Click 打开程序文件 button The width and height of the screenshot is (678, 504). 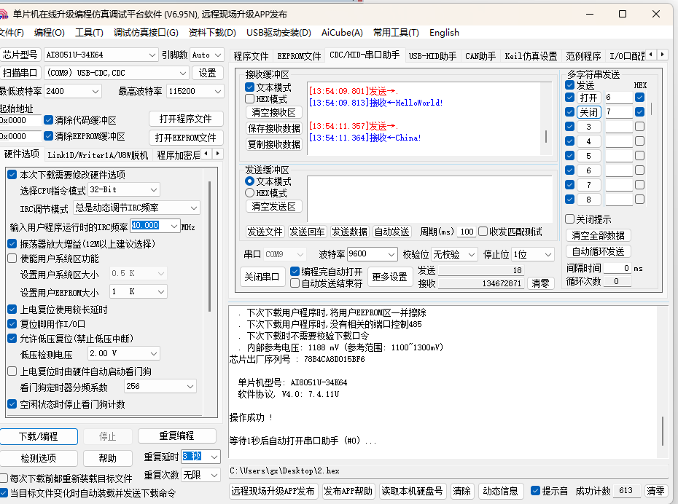coord(186,119)
